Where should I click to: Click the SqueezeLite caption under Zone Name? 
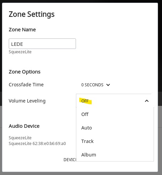(x=20, y=52)
